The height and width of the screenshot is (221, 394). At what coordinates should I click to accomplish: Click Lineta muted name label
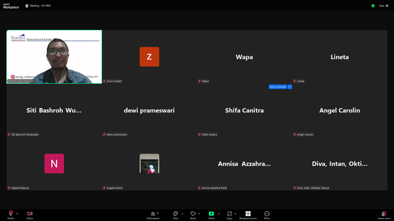(299, 81)
